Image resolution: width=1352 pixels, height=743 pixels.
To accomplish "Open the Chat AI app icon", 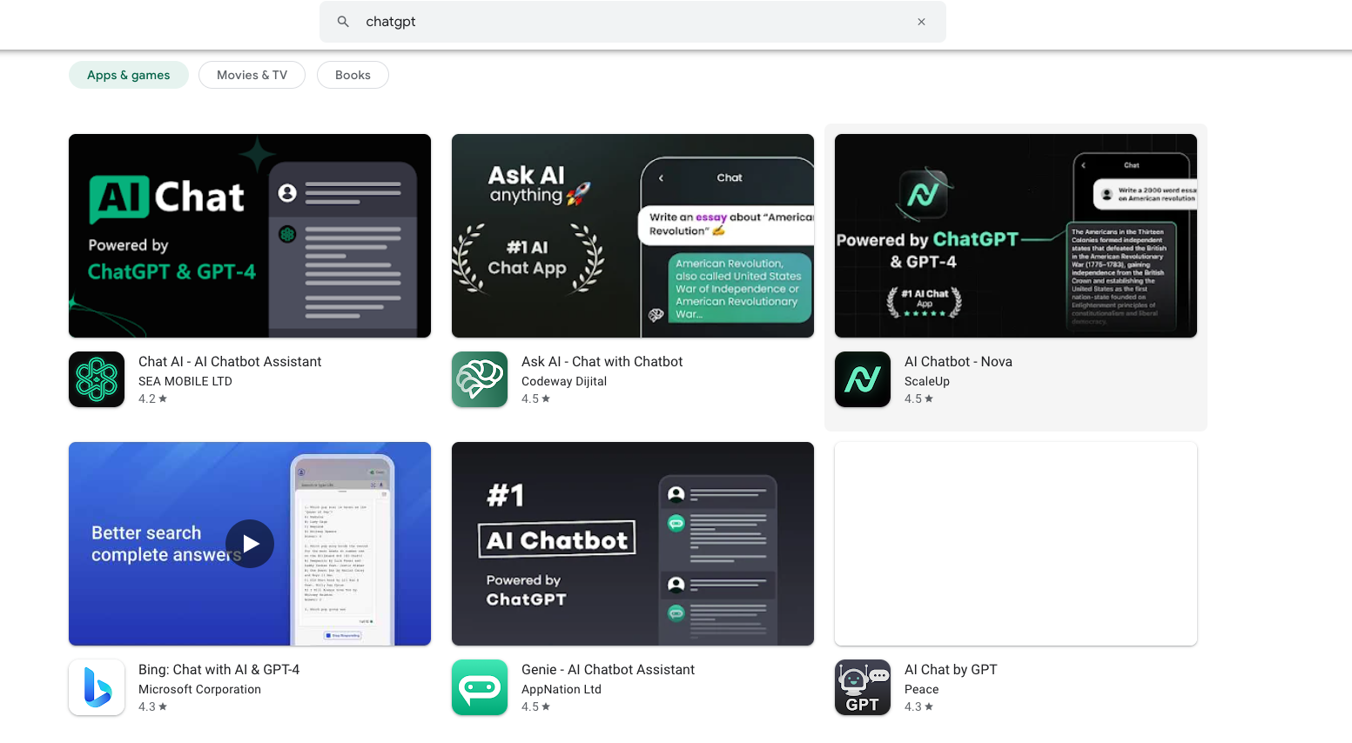I will click(x=97, y=379).
